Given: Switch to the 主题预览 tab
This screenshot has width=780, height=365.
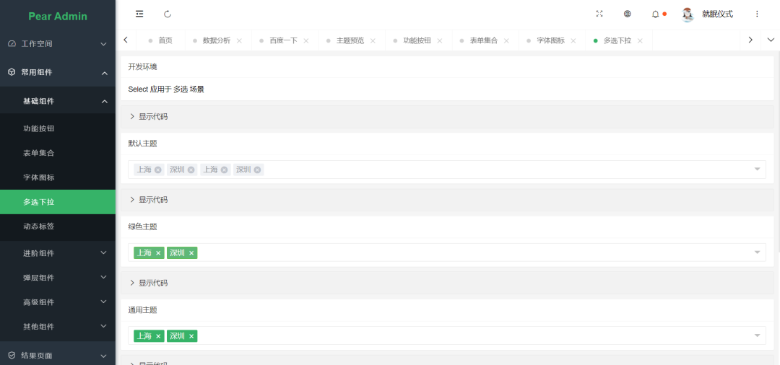Looking at the screenshot, I should [350, 40].
